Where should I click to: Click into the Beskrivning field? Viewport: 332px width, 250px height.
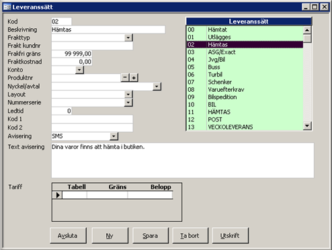[108, 29]
